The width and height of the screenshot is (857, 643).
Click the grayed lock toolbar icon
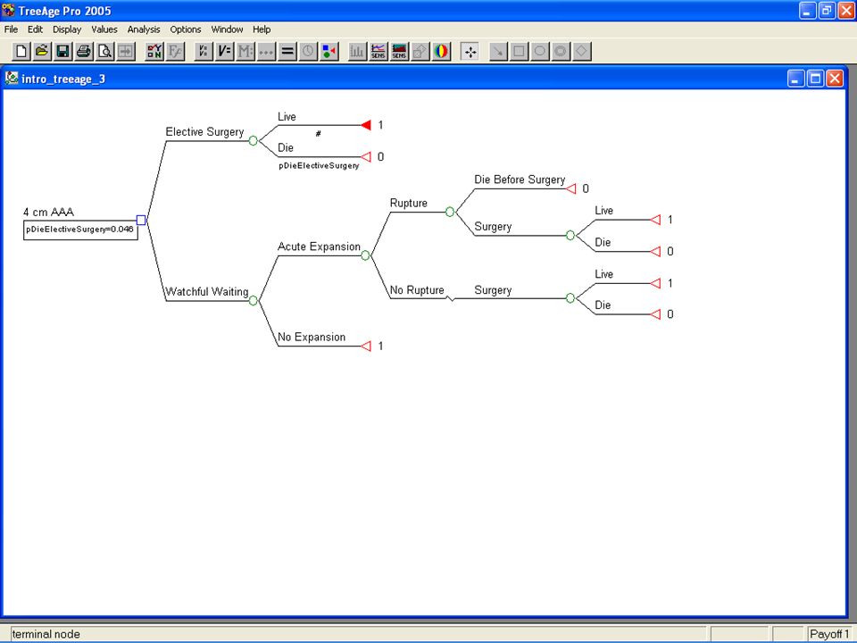[x=420, y=52]
